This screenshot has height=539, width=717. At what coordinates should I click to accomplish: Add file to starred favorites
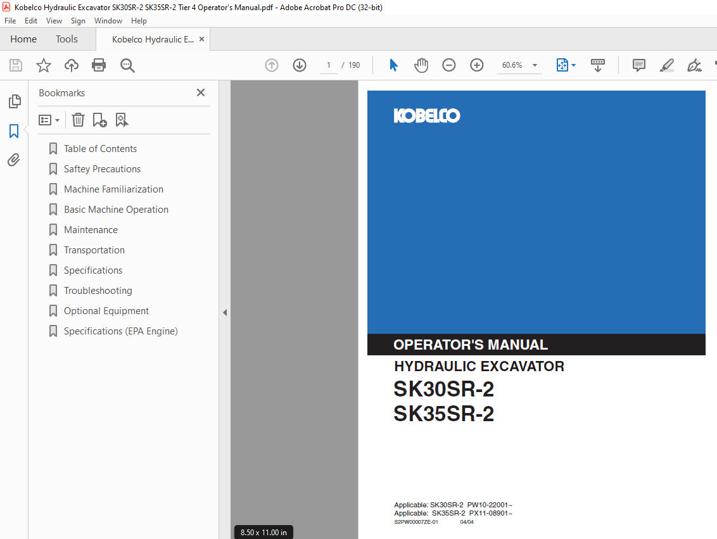tap(44, 65)
